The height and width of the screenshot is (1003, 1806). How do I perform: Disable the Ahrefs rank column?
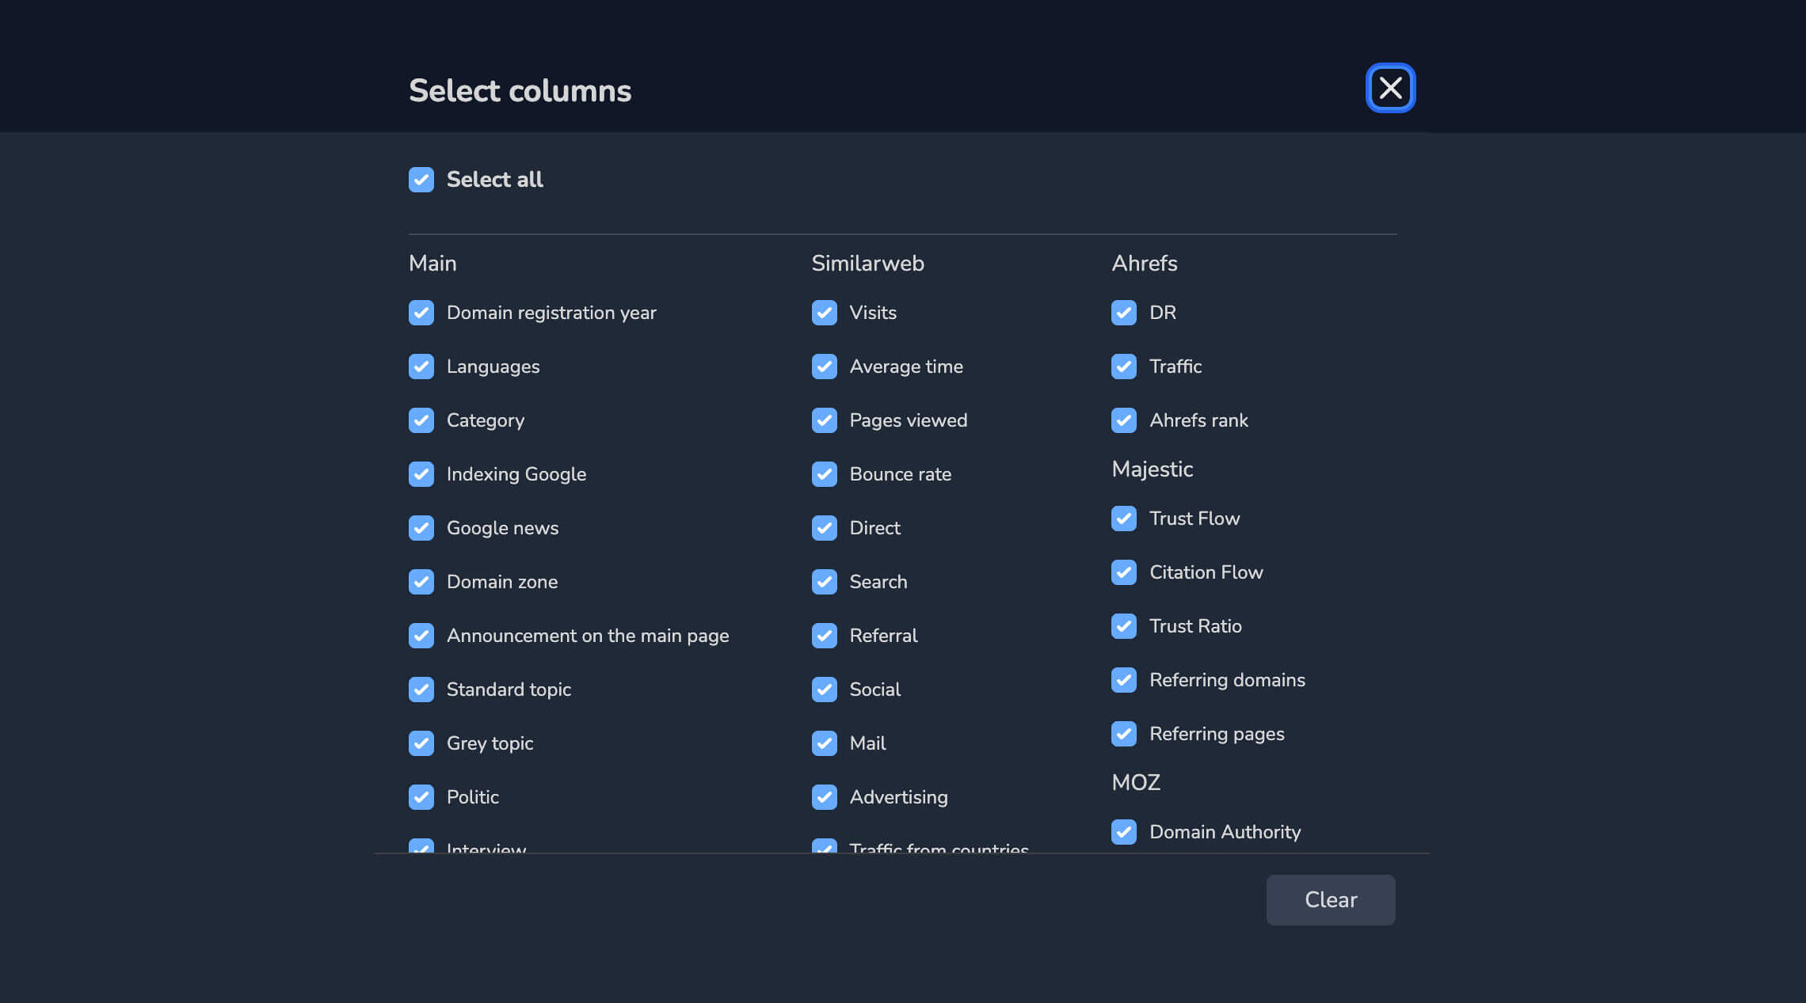(1123, 420)
